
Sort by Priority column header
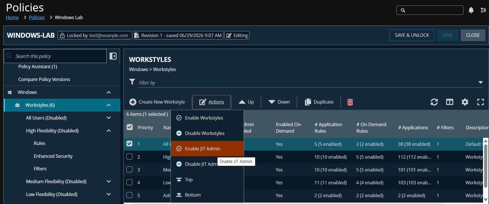(x=145, y=128)
